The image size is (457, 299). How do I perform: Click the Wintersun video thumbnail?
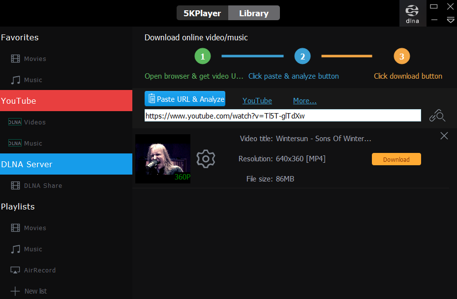(x=163, y=159)
